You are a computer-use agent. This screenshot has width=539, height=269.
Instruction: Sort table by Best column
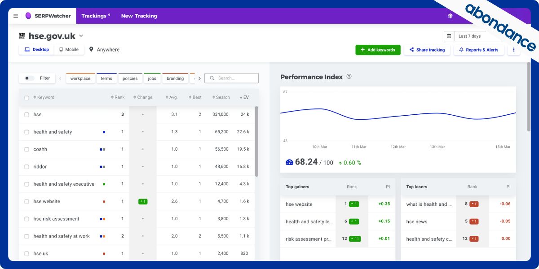pos(195,97)
